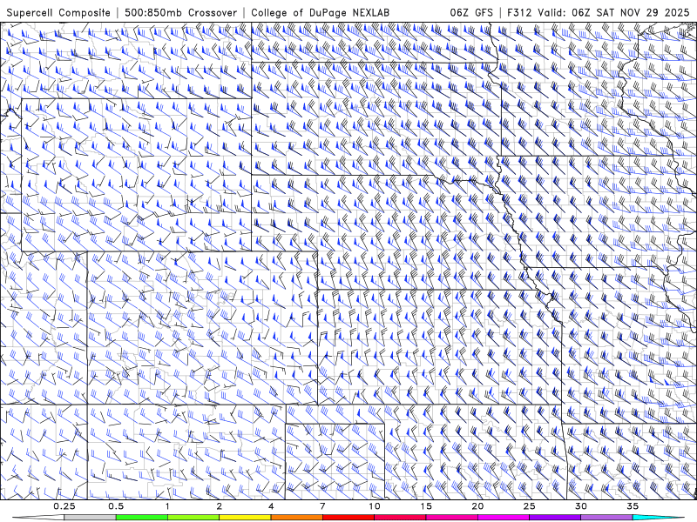This screenshot has width=697, height=522.
Task: Click the legend value 15
Action: (426, 506)
